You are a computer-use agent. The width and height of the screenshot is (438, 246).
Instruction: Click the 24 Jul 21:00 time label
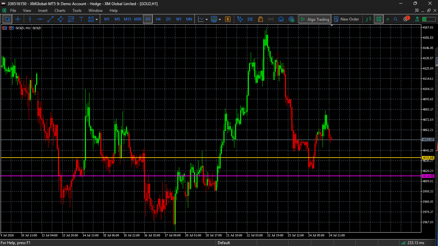pyautogui.click(x=337, y=235)
